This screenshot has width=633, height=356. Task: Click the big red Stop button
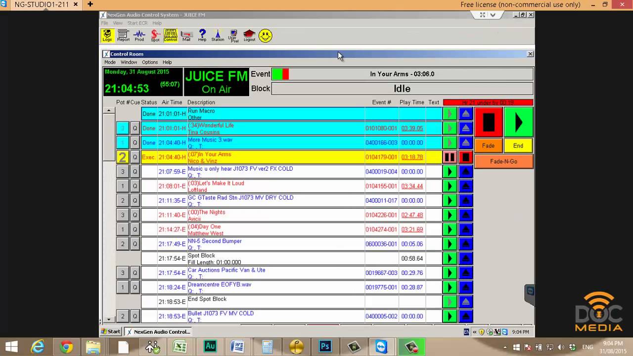click(x=489, y=122)
